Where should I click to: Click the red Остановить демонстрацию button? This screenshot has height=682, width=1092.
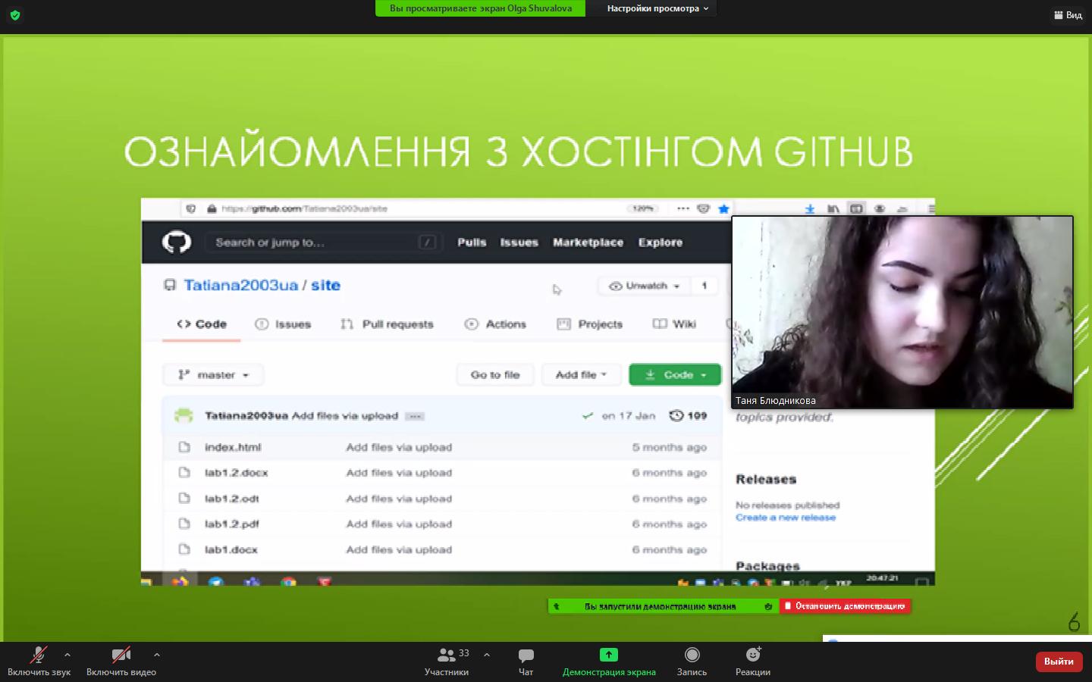click(845, 606)
